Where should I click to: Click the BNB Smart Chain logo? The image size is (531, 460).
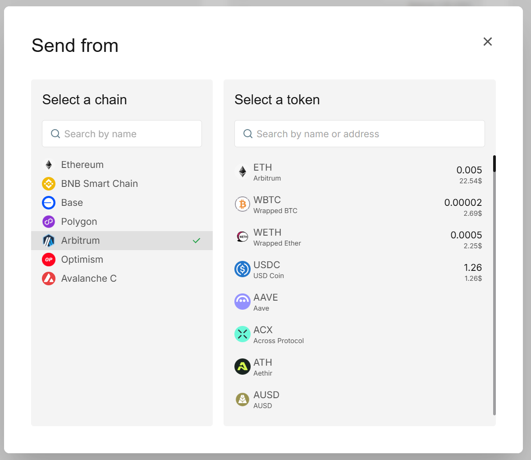click(x=48, y=183)
